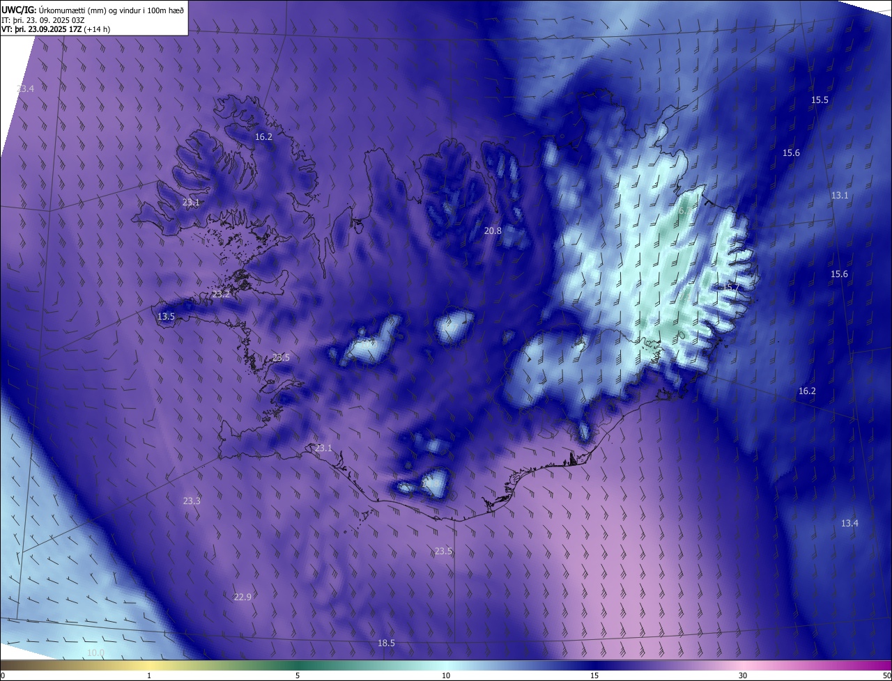Select the '13.4' value label
Image resolution: width=892 pixels, height=681 pixels.
[x=849, y=523]
